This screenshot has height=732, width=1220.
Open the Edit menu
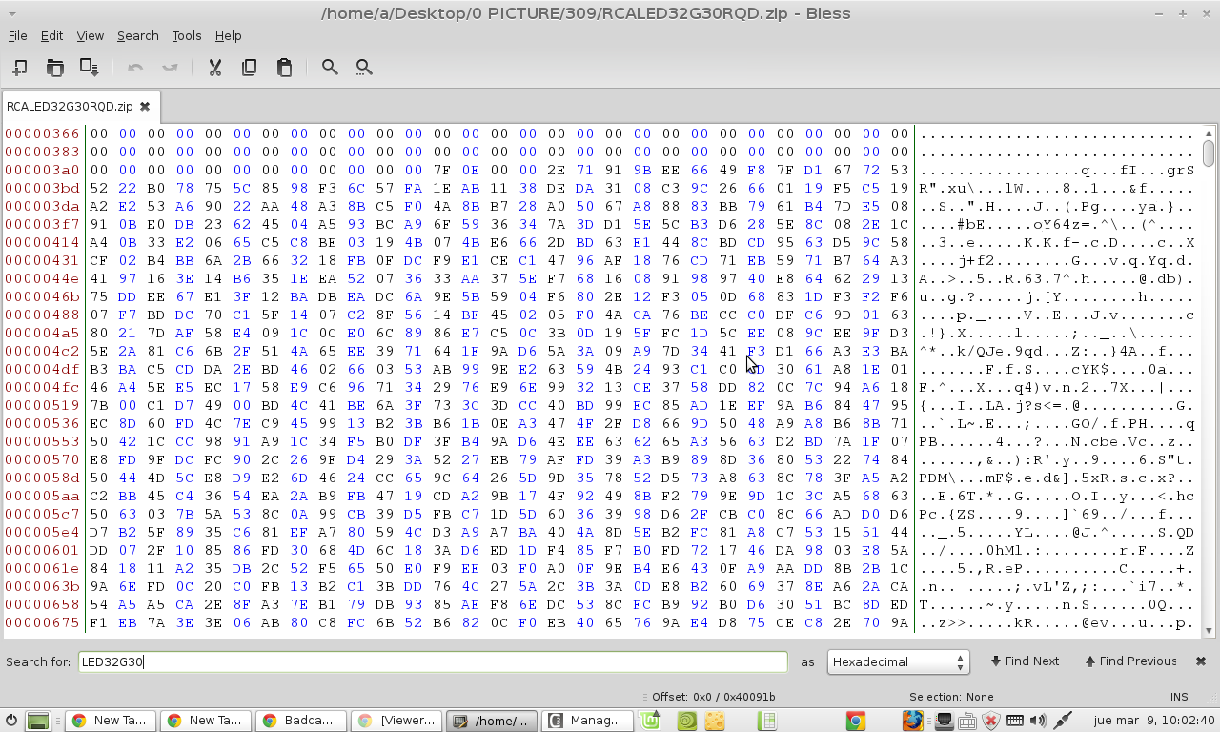[x=51, y=35]
